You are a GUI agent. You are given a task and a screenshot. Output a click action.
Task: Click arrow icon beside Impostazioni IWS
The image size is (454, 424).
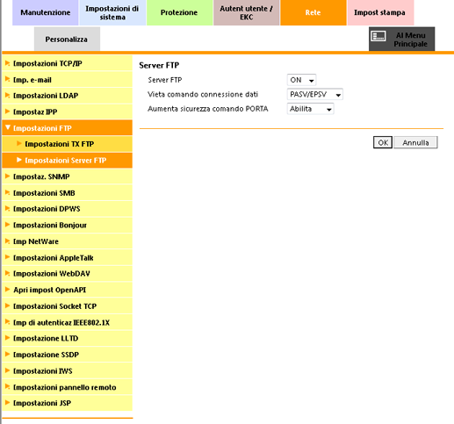[8, 370]
